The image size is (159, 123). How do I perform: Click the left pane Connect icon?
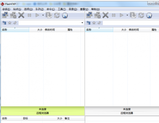coord(5,15)
